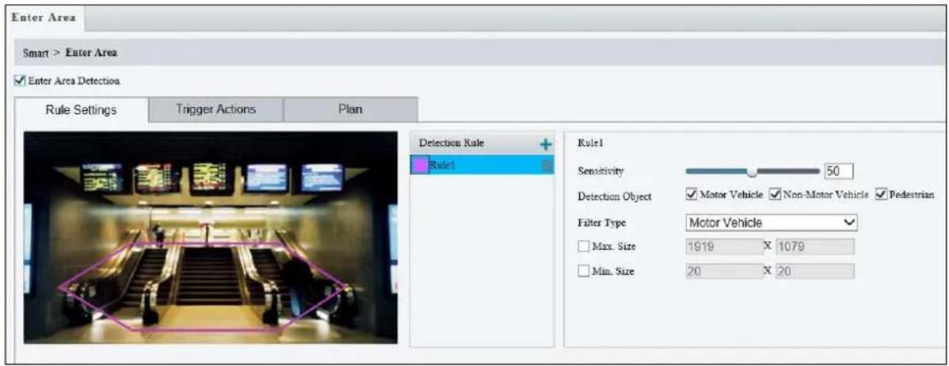The height and width of the screenshot is (366, 949).
Task: Open the Filter Type dropdown
Action: (x=772, y=223)
